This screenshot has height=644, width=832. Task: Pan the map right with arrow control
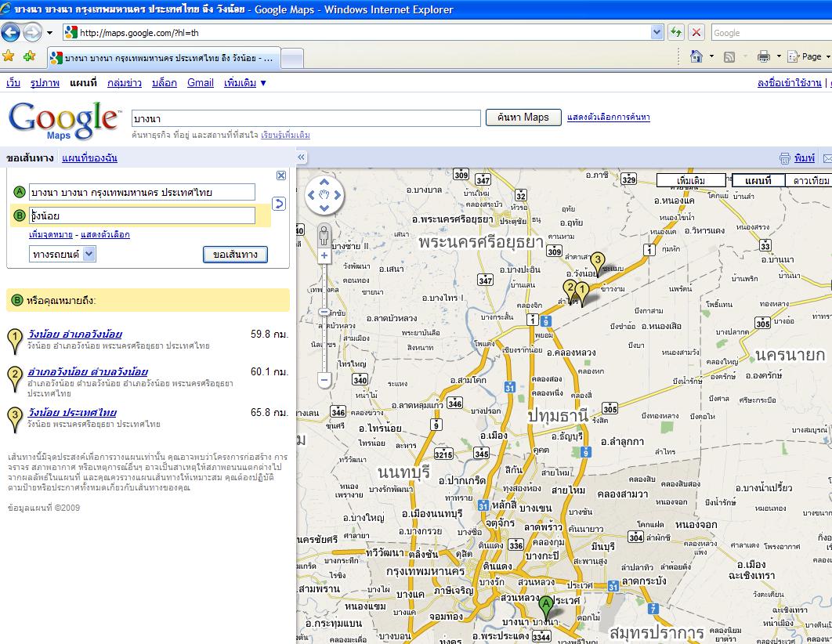(x=337, y=195)
